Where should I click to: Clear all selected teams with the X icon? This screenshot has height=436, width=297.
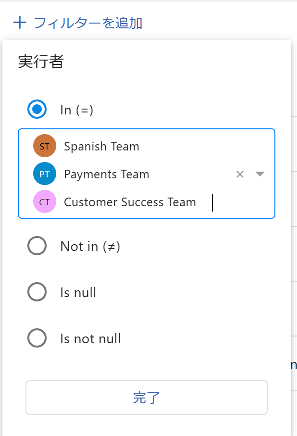tap(240, 174)
